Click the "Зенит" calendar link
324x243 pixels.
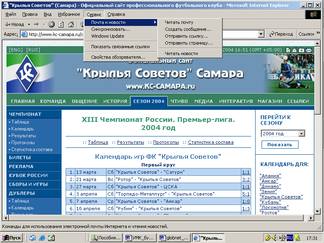coord(268,192)
